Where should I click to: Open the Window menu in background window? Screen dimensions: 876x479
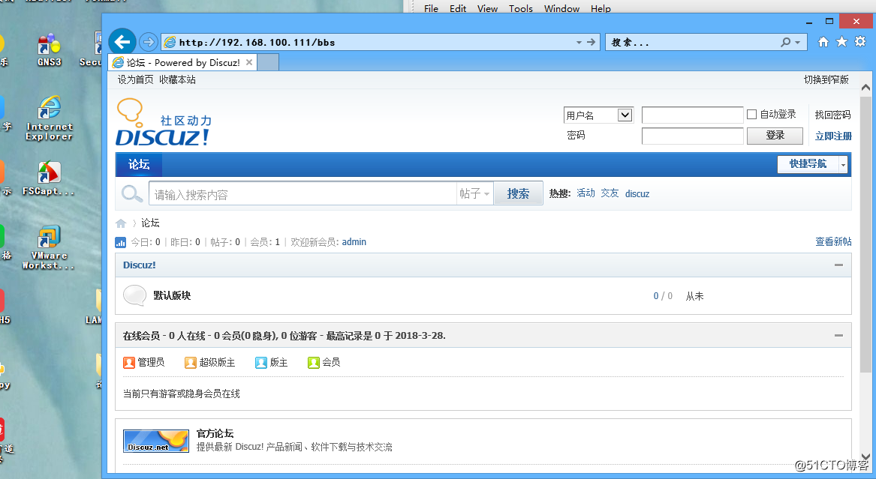click(x=561, y=8)
